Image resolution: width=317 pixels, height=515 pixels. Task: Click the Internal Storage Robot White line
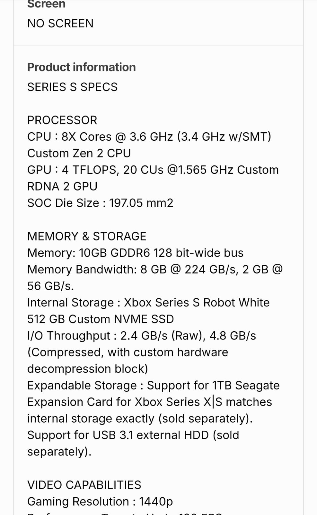pos(148,303)
